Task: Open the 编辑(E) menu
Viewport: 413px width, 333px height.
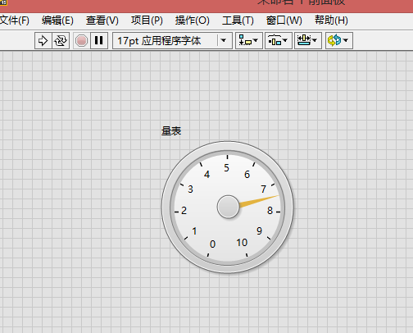Action: pyautogui.click(x=57, y=21)
